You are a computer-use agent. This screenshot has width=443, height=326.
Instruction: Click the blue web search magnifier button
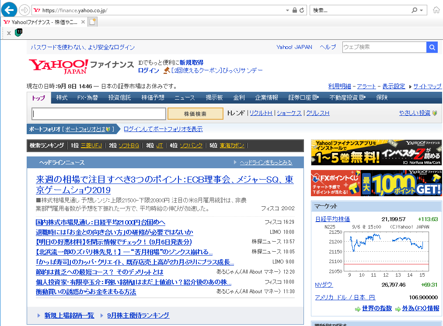[x=432, y=47]
